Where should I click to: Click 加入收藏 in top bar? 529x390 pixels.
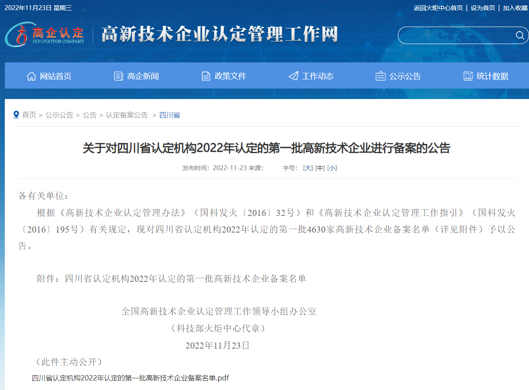tap(515, 8)
